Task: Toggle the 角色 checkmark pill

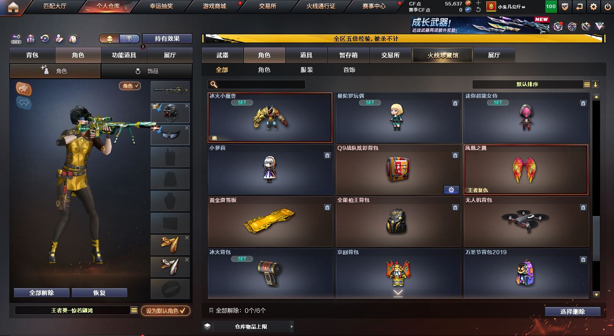Action: pos(130,86)
